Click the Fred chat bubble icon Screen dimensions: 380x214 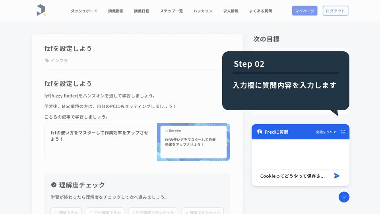260,132
